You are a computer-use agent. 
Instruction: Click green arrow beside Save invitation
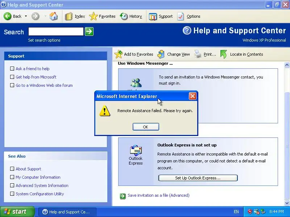tap(123, 196)
